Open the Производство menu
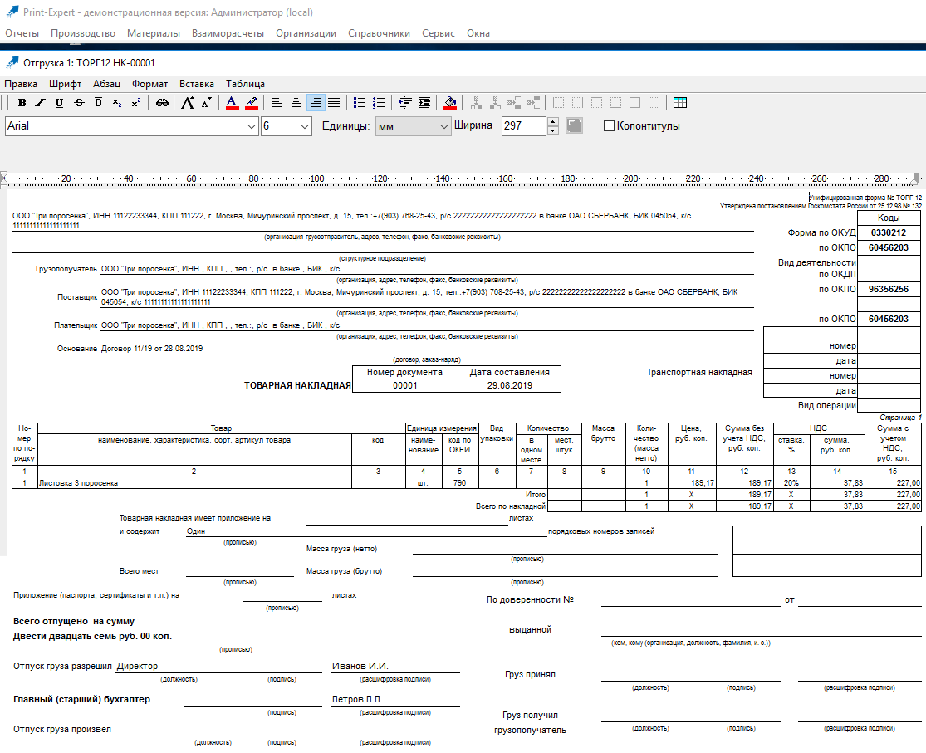 (83, 33)
